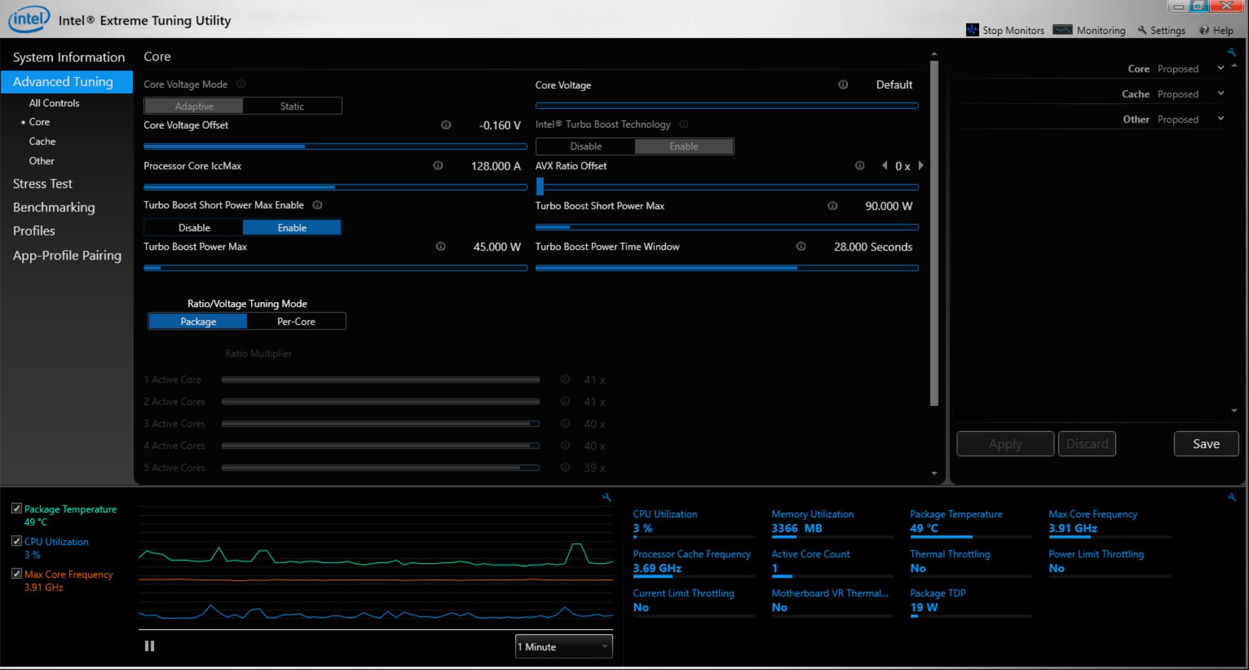Click the Discard button
The image size is (1249, 670).
coord(1087,444)
